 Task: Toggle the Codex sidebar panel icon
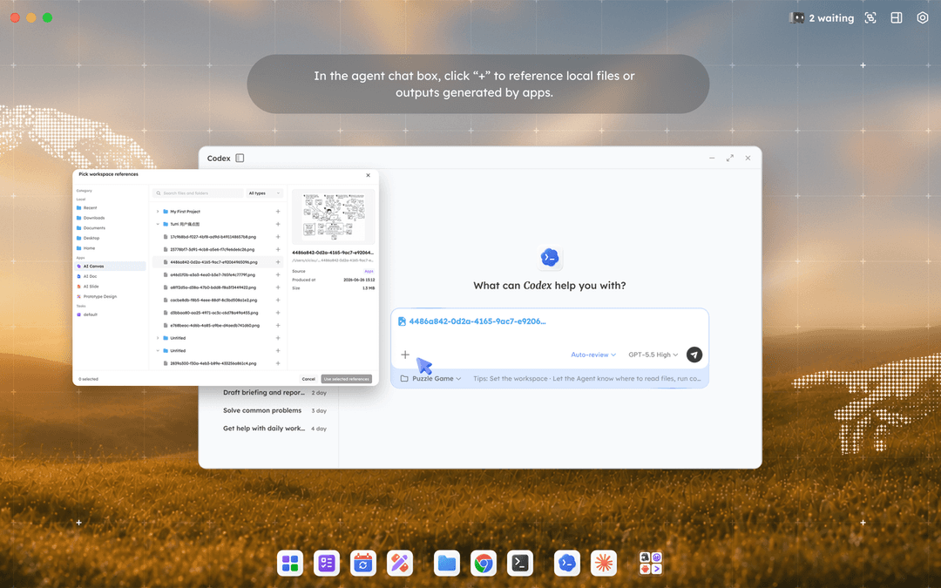tap(240, 159)
